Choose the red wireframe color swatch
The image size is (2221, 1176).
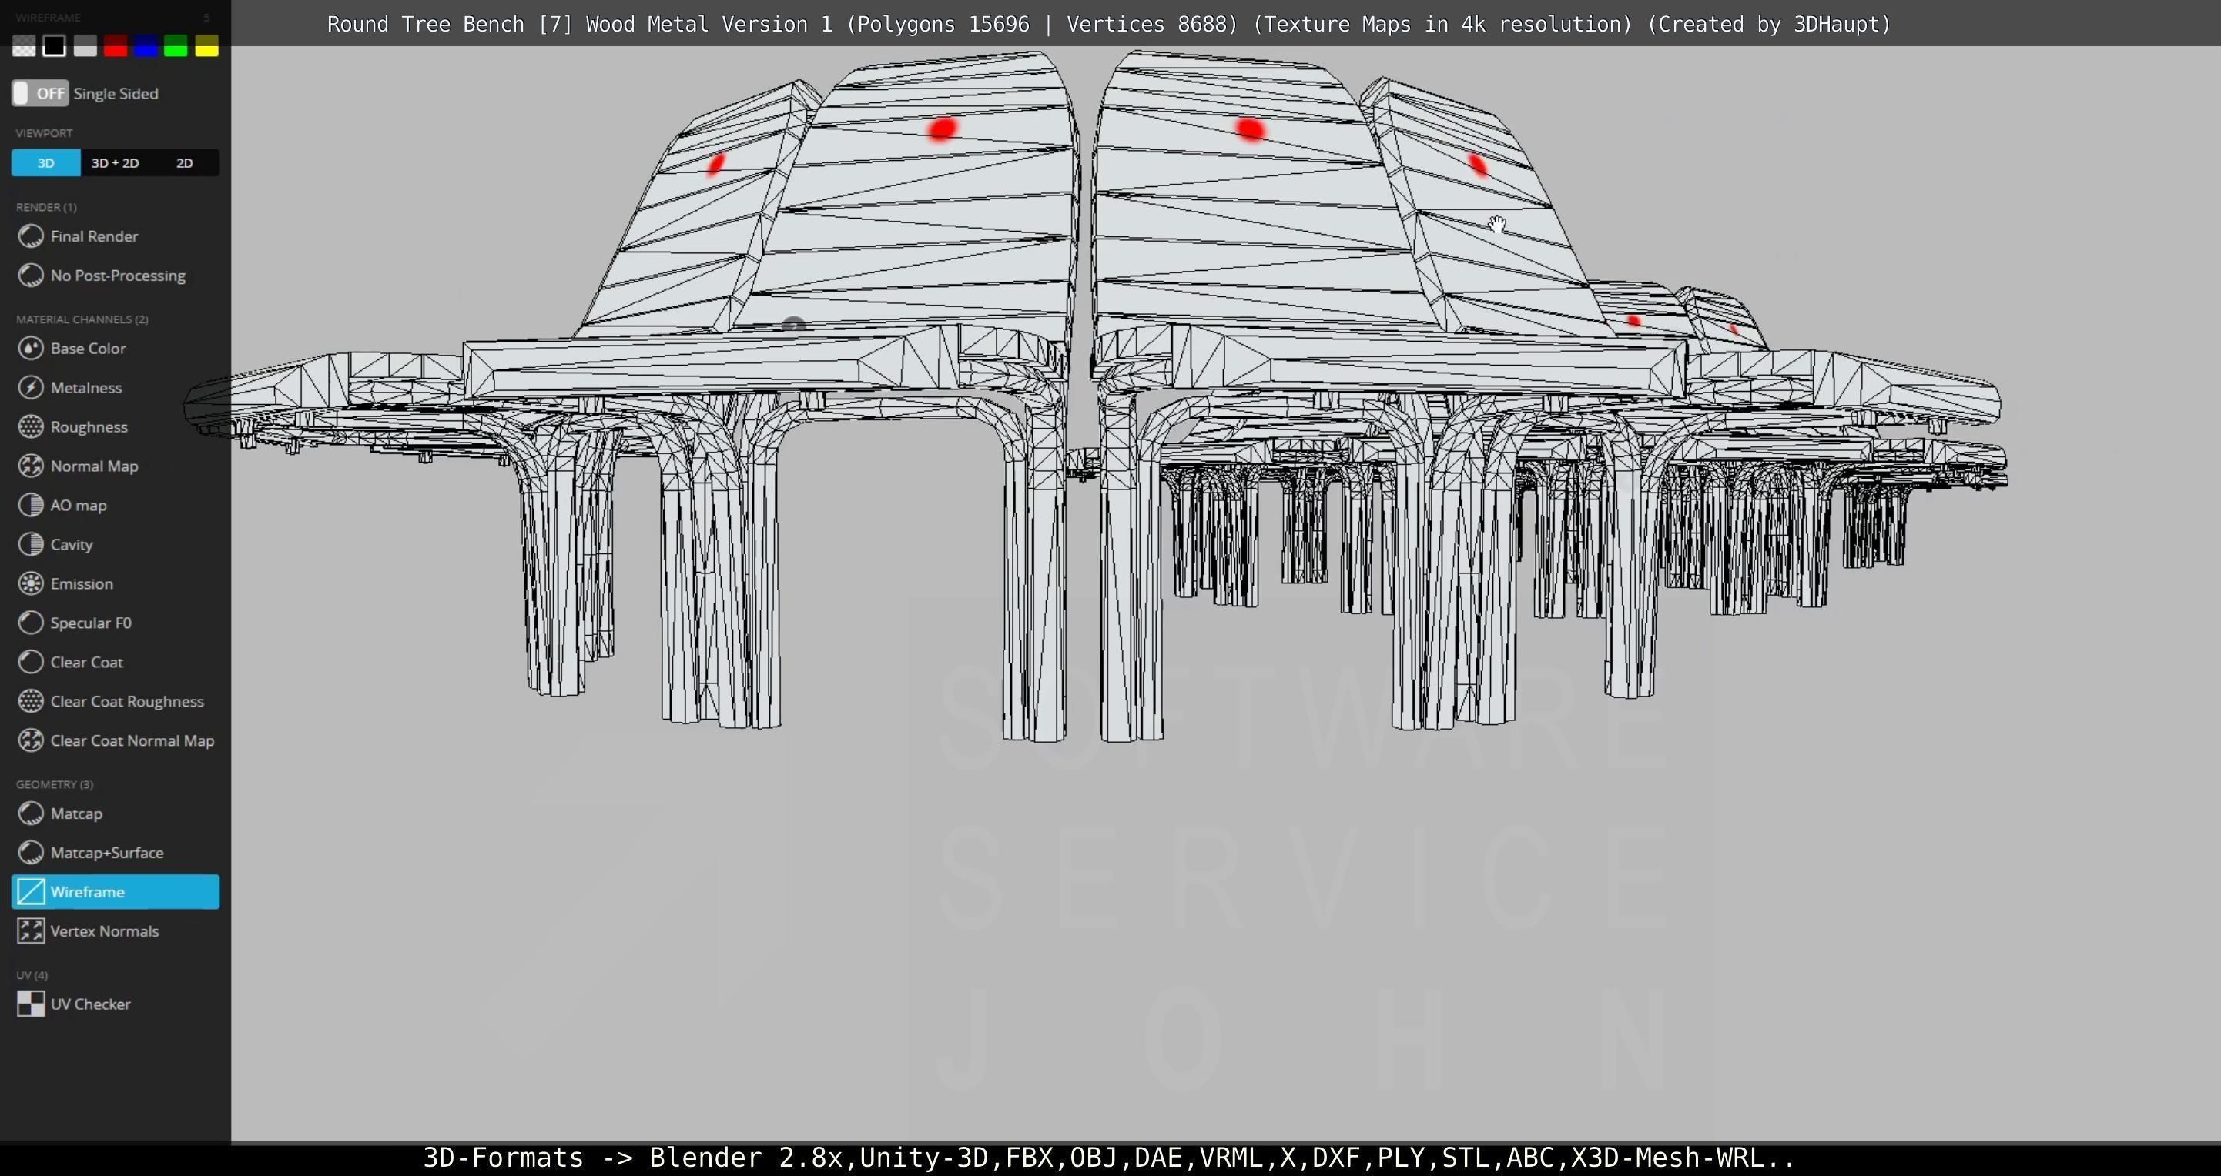click(x=115, y=46)
